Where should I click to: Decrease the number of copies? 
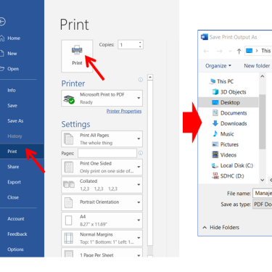tap(140, 46)
